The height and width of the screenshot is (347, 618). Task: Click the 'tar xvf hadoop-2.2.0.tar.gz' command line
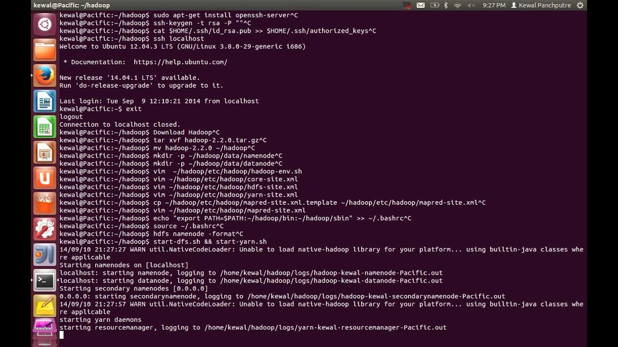[163, 140]
